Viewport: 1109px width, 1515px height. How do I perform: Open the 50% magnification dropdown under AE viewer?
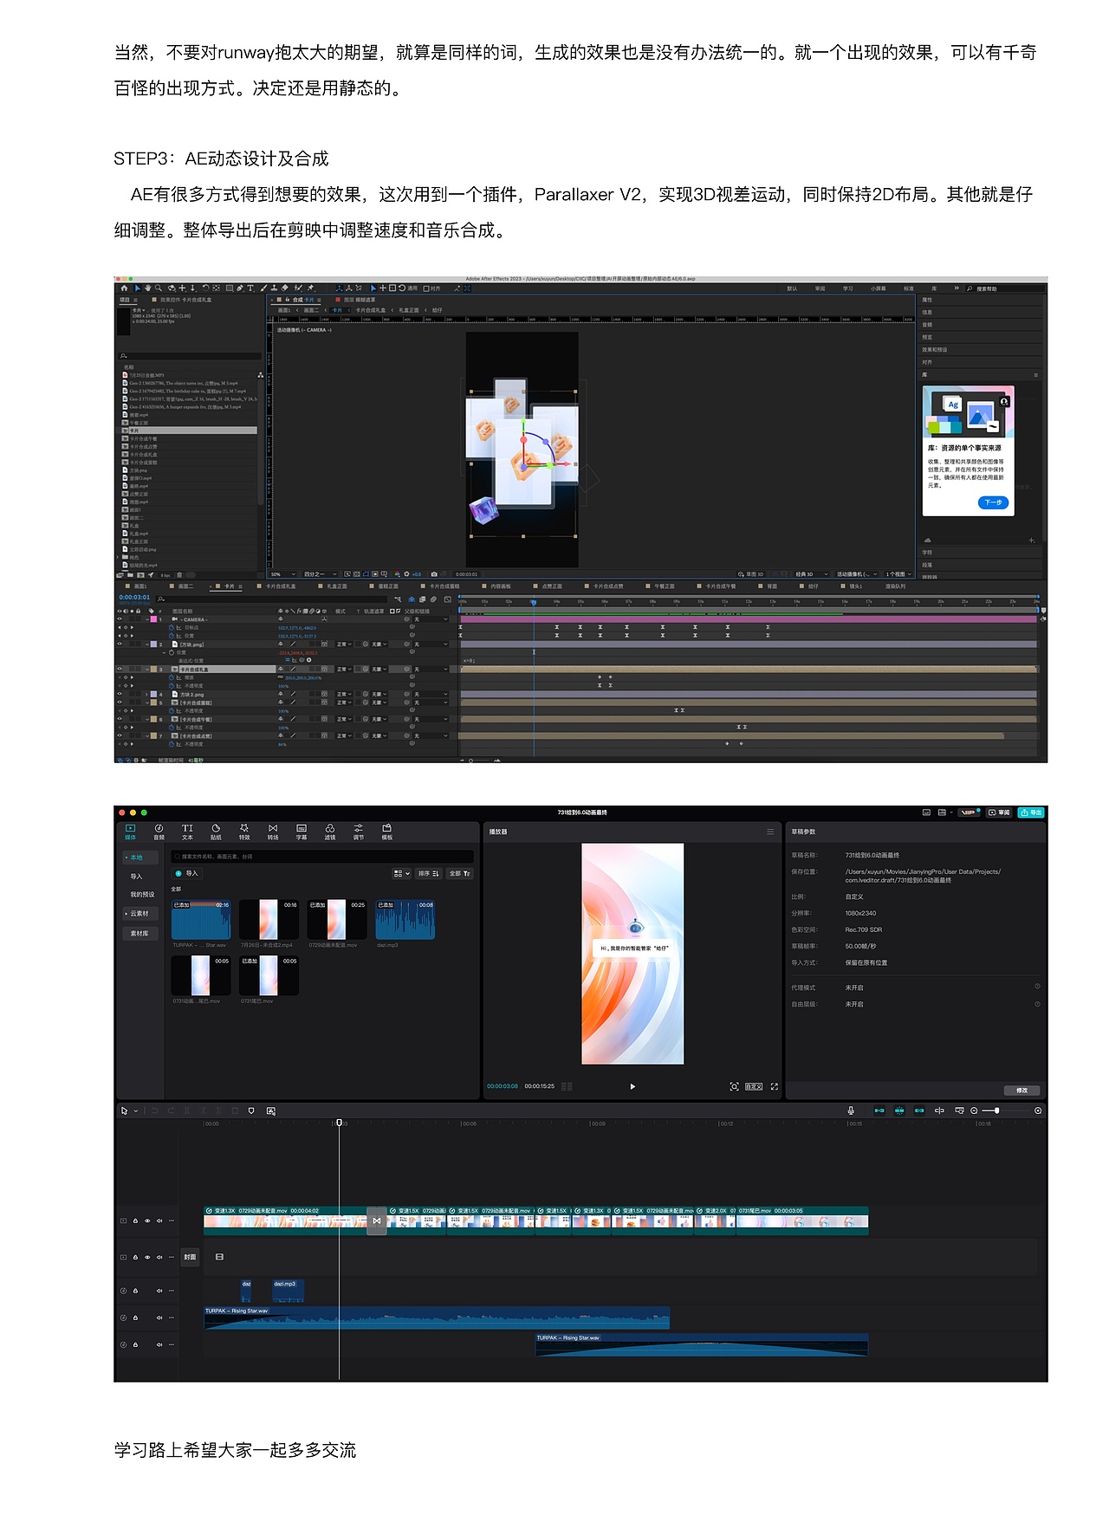(282, 573)
